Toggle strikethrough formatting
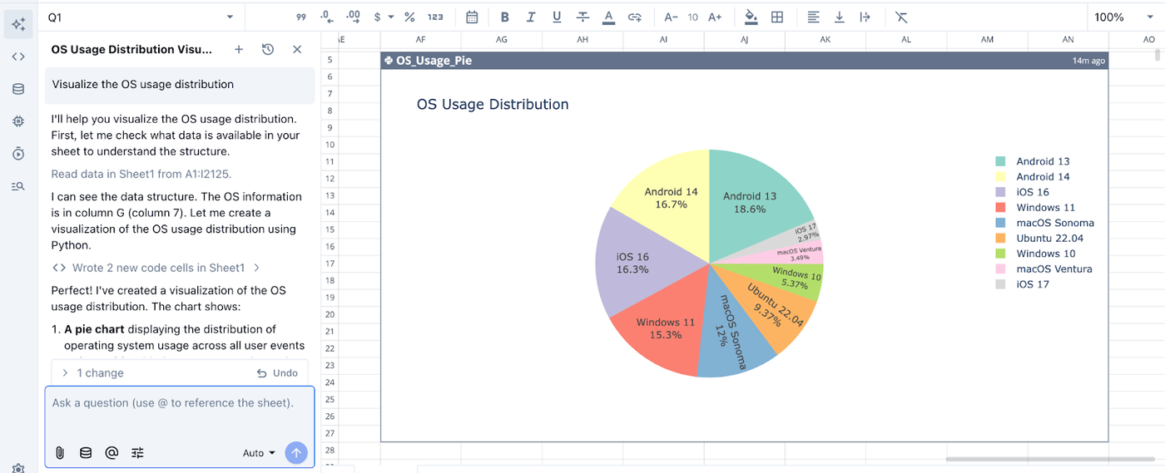The height and width of the screenshot is (473, 1165). coord(582,17)
